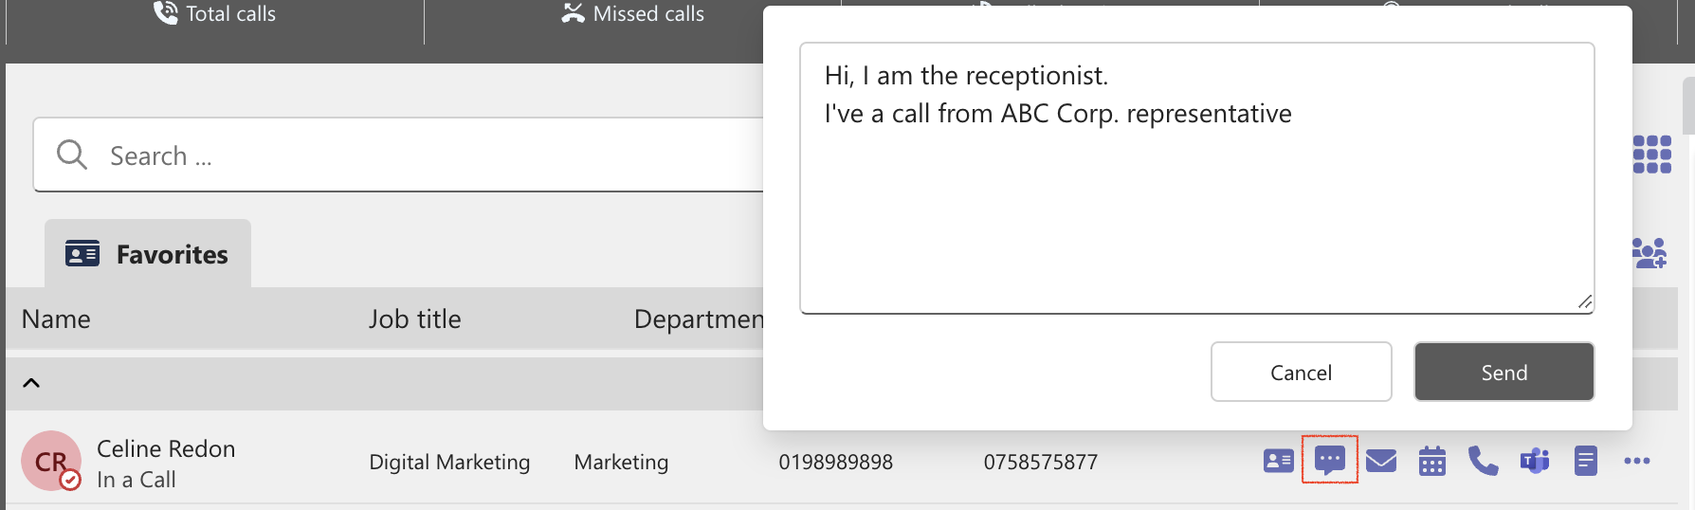Cancel the message dialog
This screenshot has width=1695, height=510.
pyautogui.click(x=1302, y=373)
